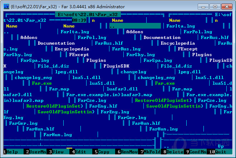236x158 pixels.
Task: Select the highlighted '..' parent directory row
Action: tap(135, 26)
